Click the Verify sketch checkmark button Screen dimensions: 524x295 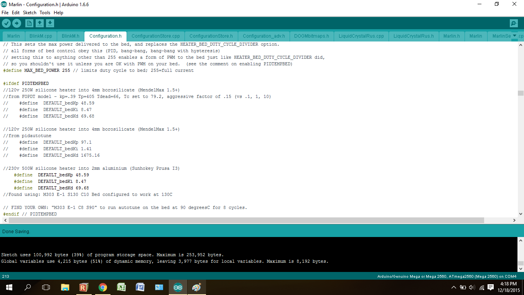[x=6, y=23]
